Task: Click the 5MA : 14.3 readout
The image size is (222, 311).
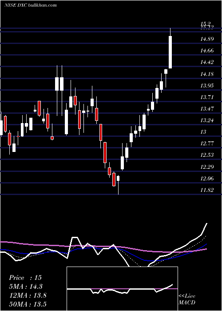Action: pyautogui.click(x=26, y=287)
